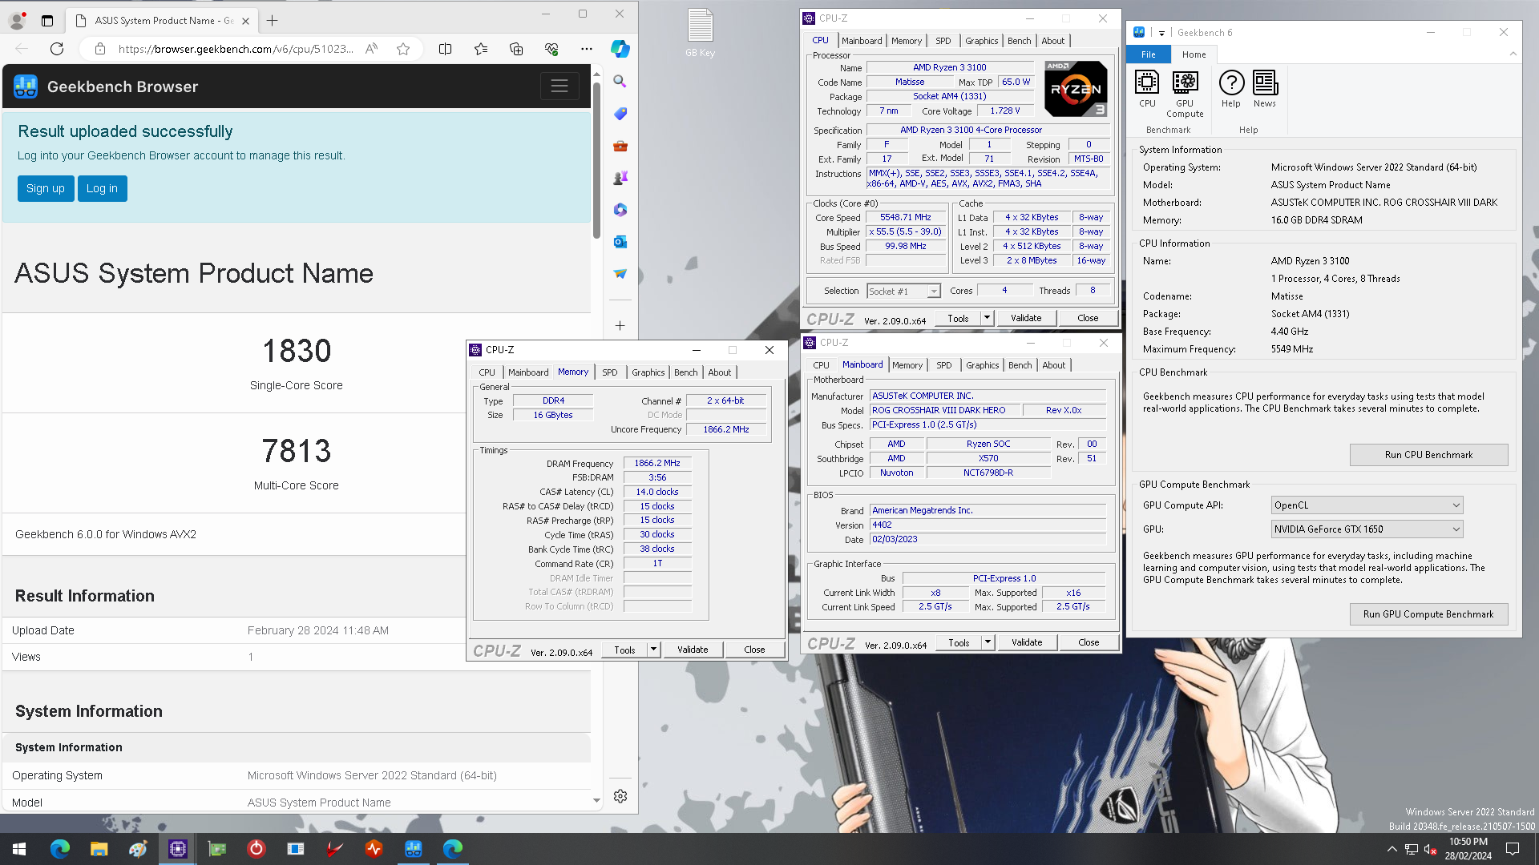The width and height of the screenshot is (1539, 865).
Task: Click Run CPU Benchmark button
Action: click(x=1428, y=455)
